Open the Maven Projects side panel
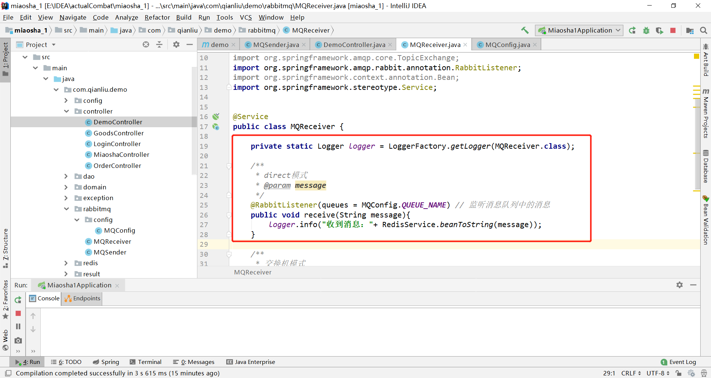Image resolution: width=711 pixels, height=378 pixels. coord(706,113)
